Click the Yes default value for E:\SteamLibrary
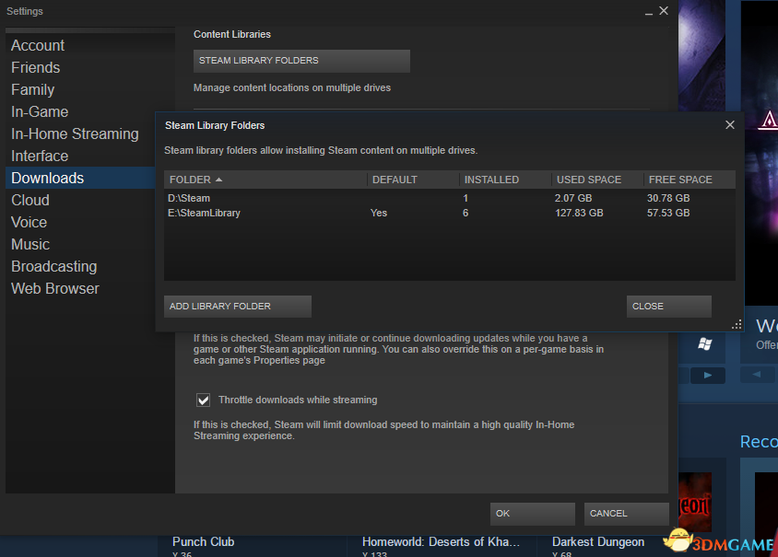 coord(379,213)
